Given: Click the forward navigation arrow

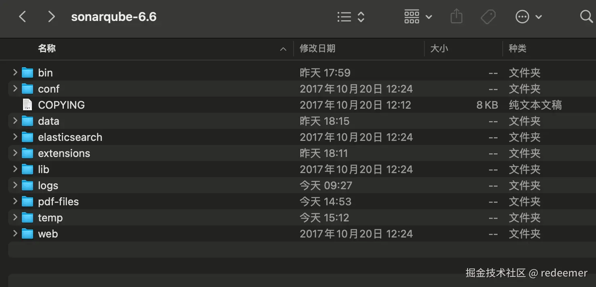Looking at the screenshot, I should (51, 17).
